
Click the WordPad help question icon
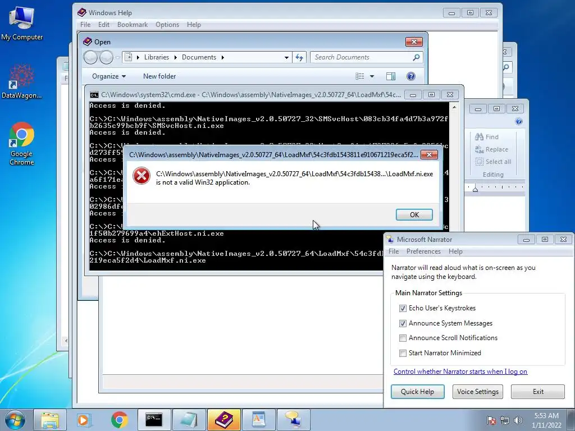pos(518,121)
